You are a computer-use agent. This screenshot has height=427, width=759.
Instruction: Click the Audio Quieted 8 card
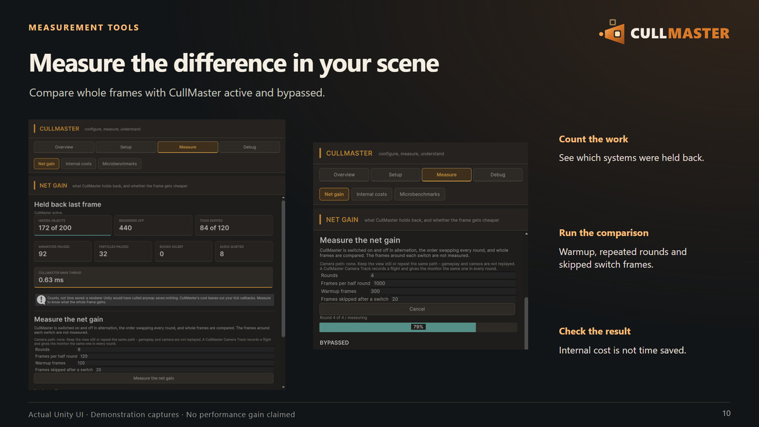(244, 251)
